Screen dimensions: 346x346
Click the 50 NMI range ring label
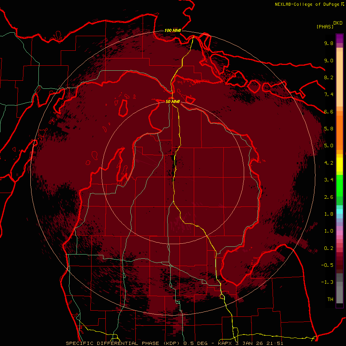(173, 102)
